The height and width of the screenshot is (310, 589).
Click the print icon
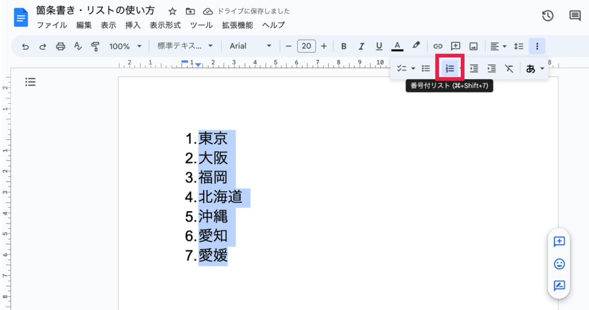60,46
